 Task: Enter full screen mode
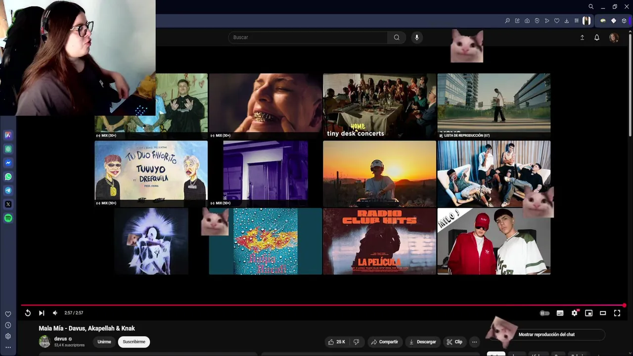click(617, 313)
